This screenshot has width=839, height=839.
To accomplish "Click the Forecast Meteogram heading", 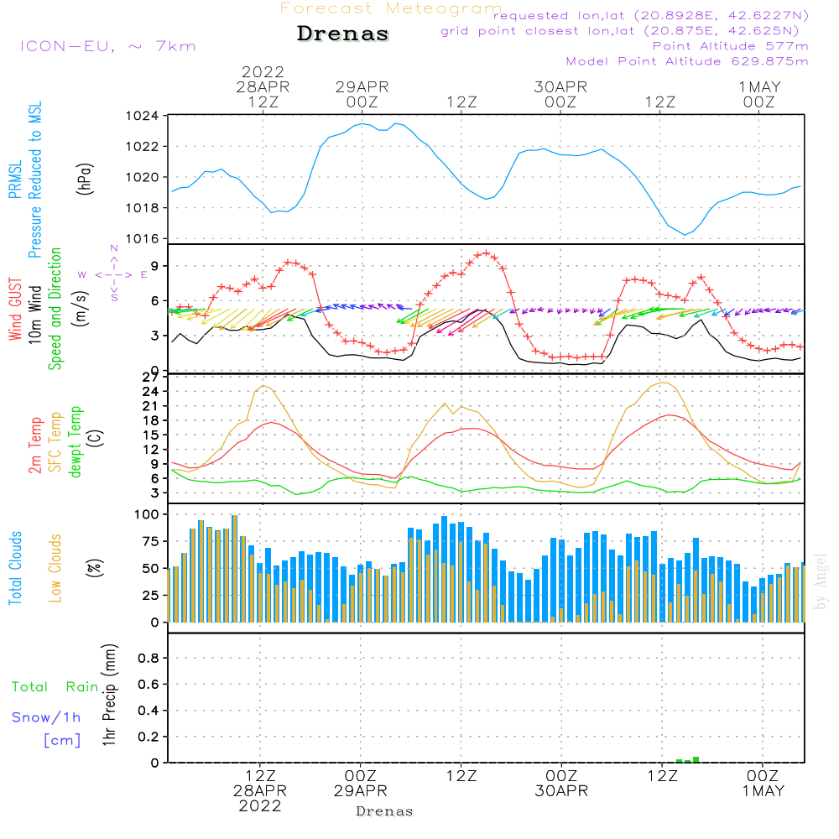I will pyautogui.click(x=391, y=8).
